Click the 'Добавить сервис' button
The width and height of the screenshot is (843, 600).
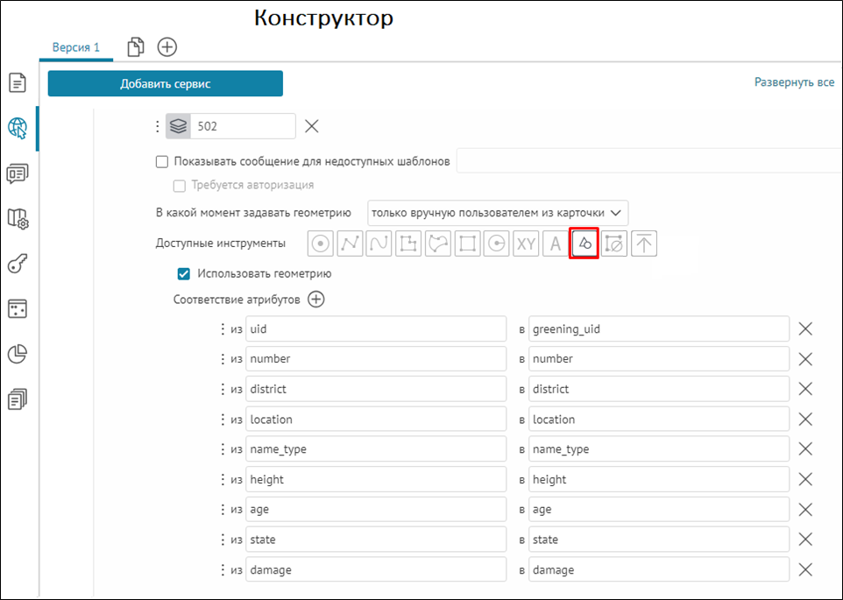coord(166,84)
